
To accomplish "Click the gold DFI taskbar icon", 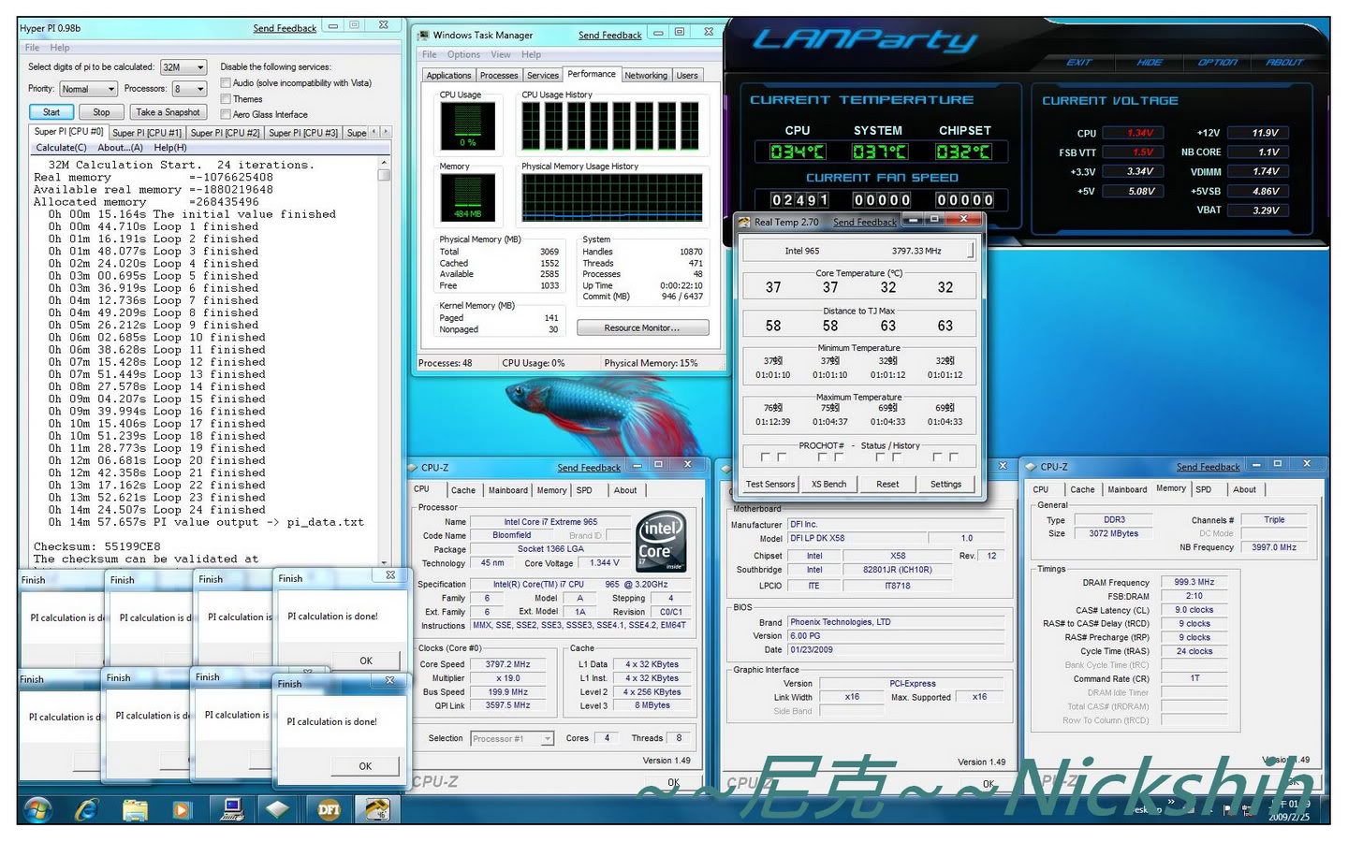I will [x=329, y=809].
